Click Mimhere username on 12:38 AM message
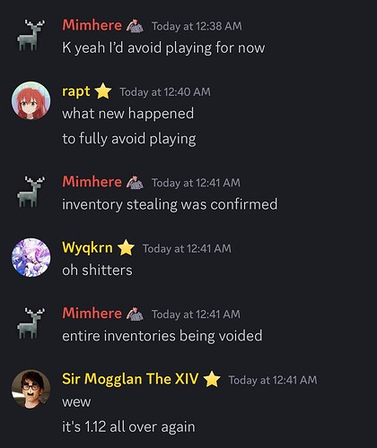This screenshot has height=448, width=377. point(92,25)
